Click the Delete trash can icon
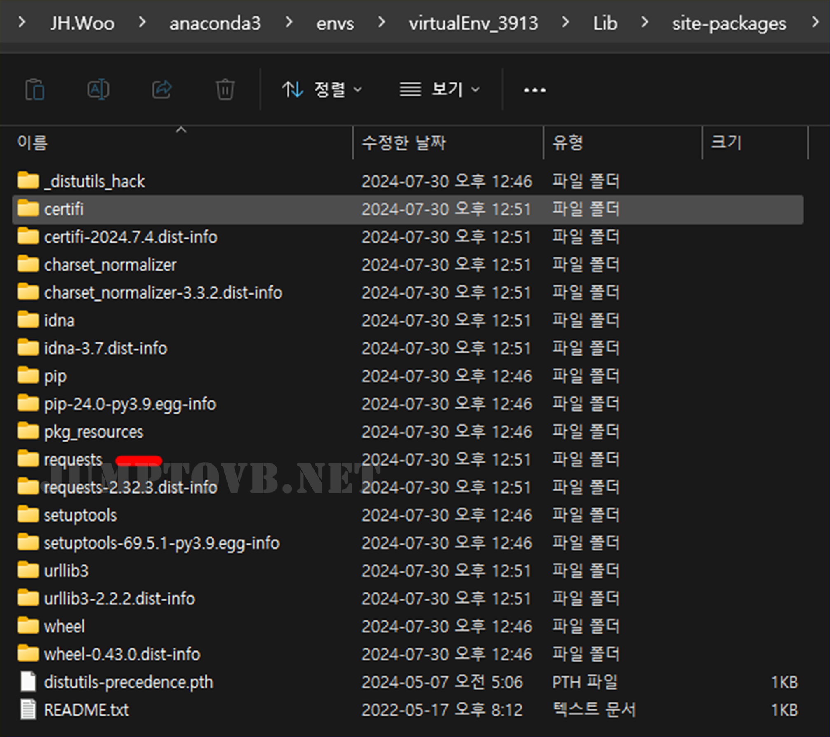Screen dimensions: 830x737 pos(225,89)
